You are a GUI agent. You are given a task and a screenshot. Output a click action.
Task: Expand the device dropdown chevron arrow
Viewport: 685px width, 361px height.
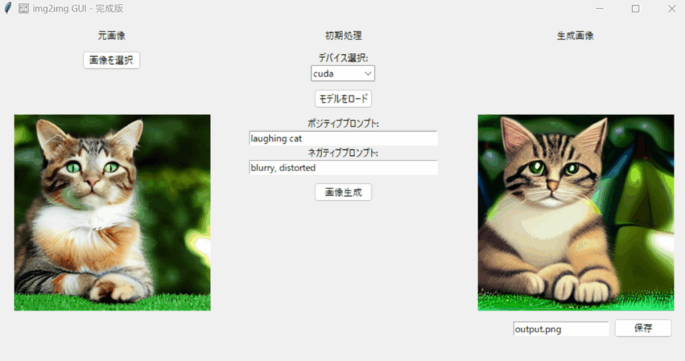[368, 74]
